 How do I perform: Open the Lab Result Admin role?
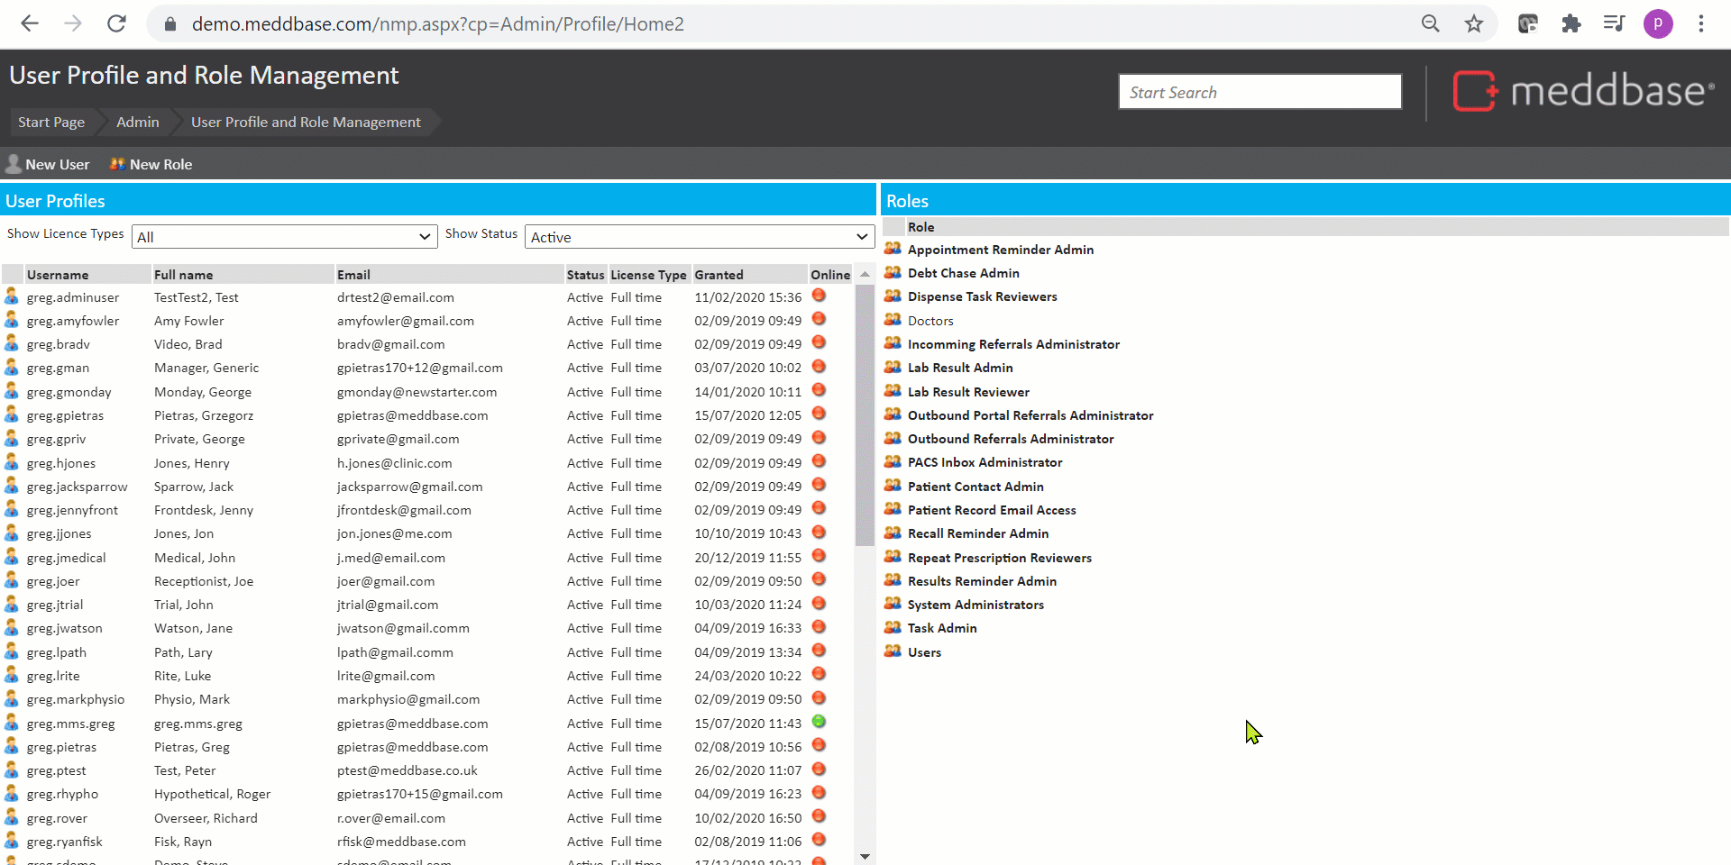(960, 368)
